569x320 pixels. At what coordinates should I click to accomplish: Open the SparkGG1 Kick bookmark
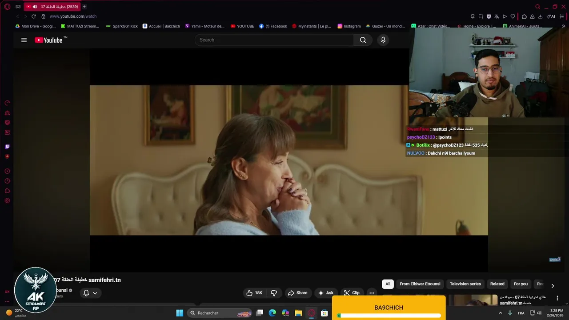coord(122,26)
